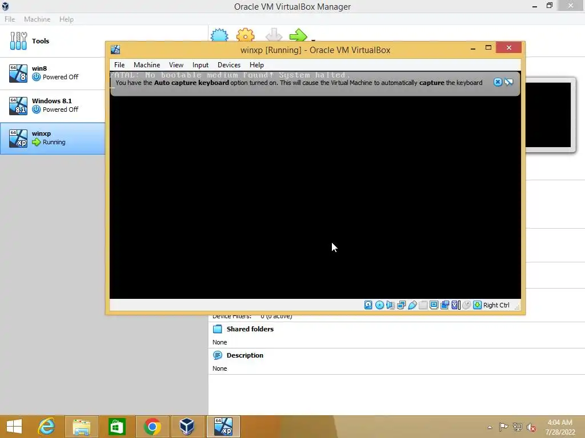
Task: Click the muted volume tray icon
Action: [531, 427]
